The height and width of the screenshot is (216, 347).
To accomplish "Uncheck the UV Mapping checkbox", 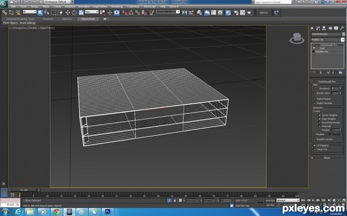I will (314, 146).
